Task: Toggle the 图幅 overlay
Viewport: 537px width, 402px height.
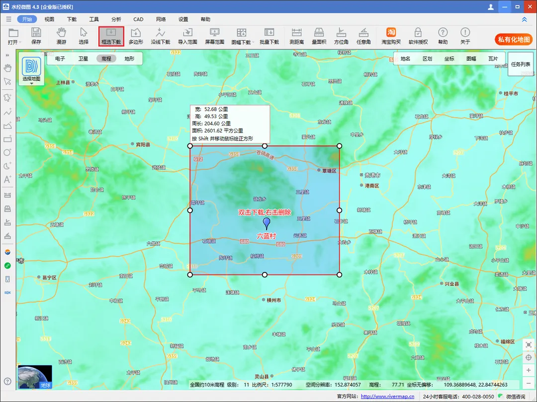Action: click(471, 59)
